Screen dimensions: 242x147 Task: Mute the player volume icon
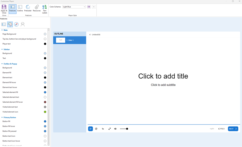click(115, 129)
